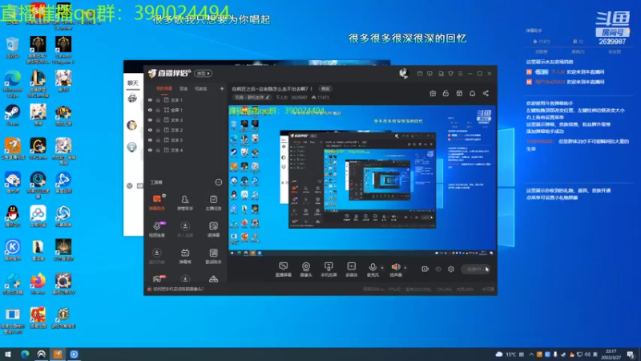The width and height of the screenshot is (641, 361).
Task: Click the mode pill button beside the logo
Action: tap(204, 73)
